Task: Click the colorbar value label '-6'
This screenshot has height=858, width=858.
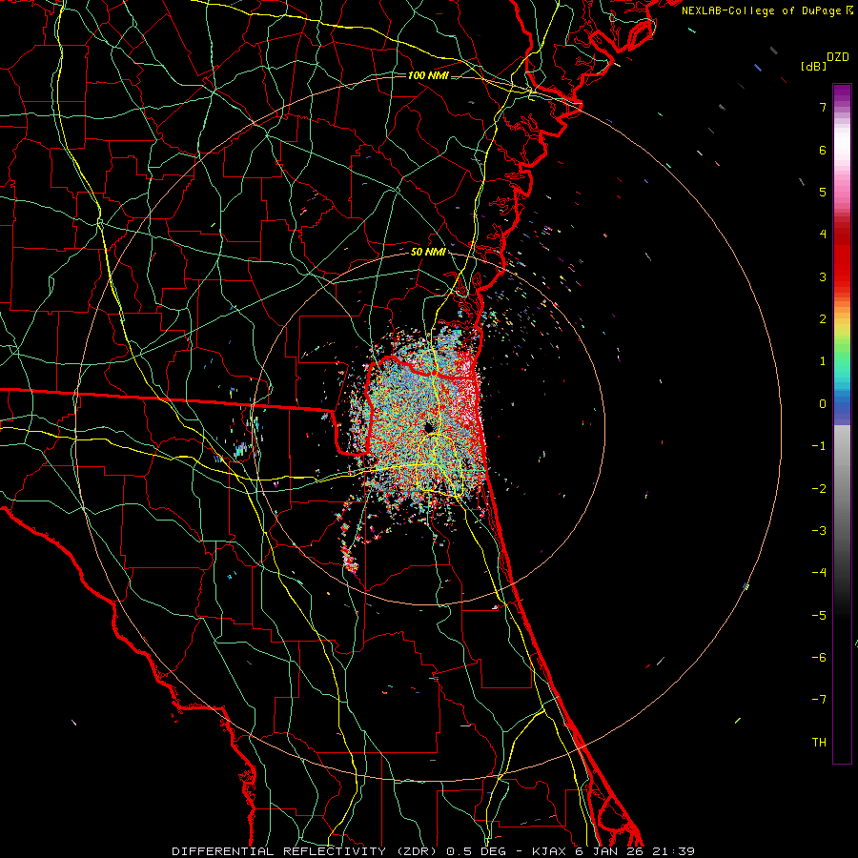Action: click(819, 658)
